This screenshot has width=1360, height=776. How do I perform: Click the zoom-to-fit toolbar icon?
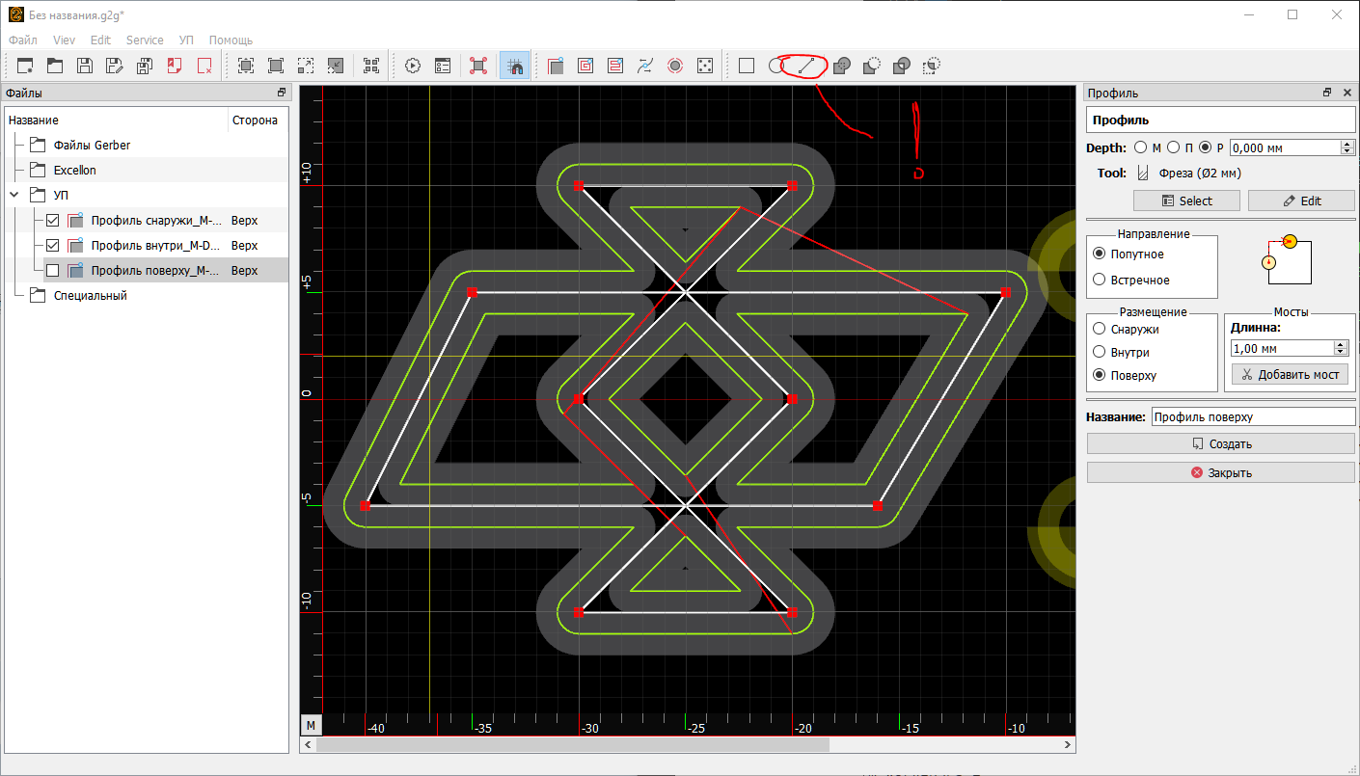pos(246,66)
